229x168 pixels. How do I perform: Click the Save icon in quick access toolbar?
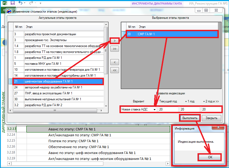(13, 3)
